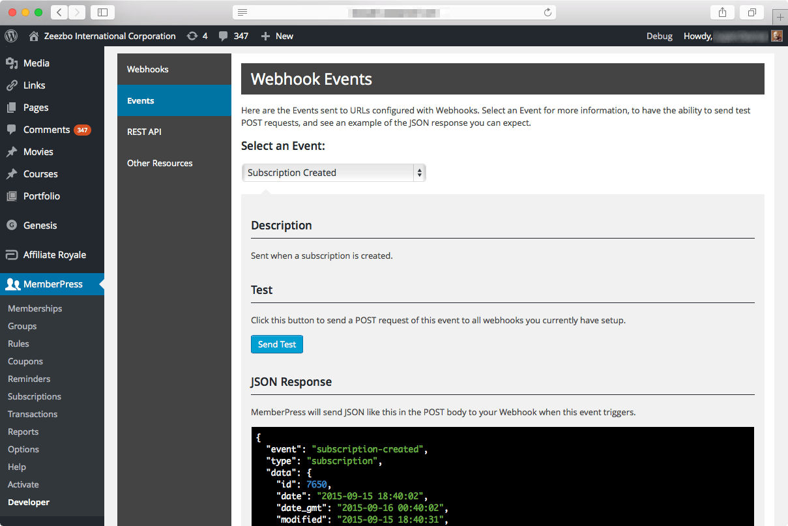This screenshot has width=788, height=526.
Task: Click the Test section heading
Action: coord(262,290)
